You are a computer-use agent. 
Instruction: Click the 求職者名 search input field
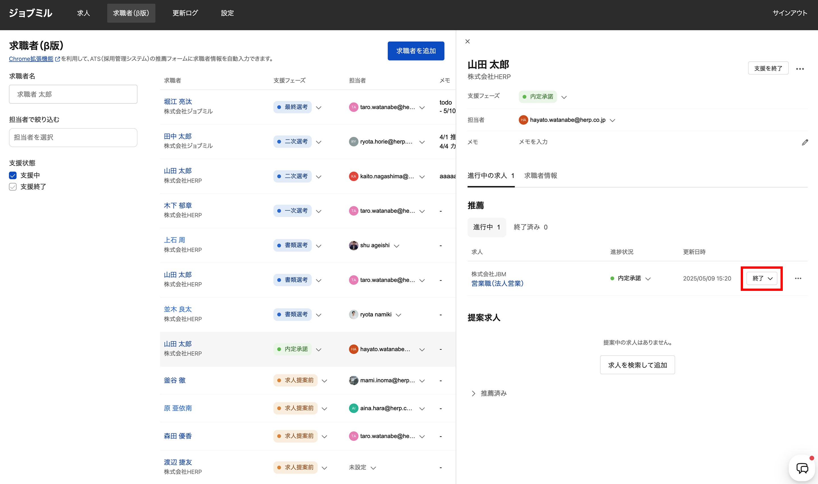73,94
